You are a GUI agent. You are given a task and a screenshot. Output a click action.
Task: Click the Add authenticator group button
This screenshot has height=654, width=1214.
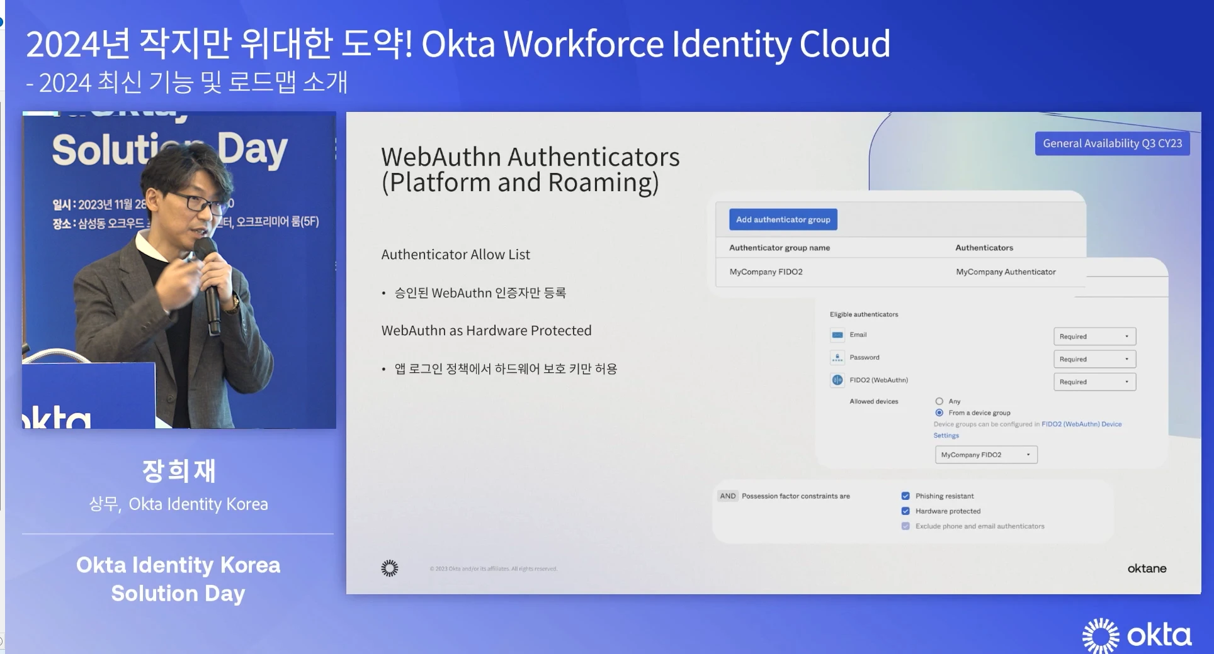click(783, 219)
